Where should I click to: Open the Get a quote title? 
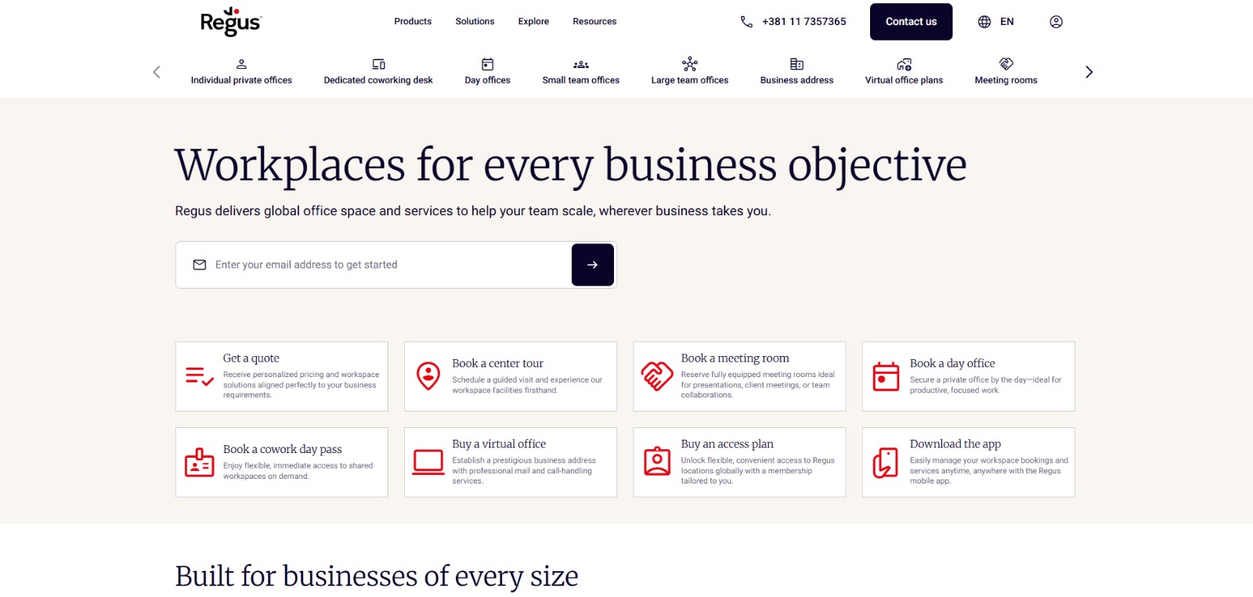coord(251,358)
